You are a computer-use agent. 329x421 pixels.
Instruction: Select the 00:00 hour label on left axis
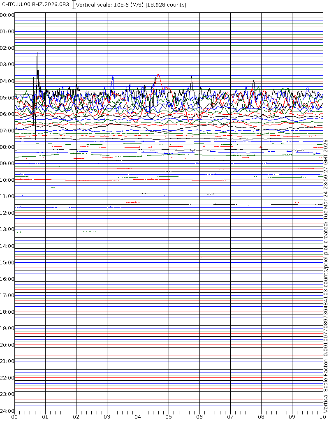[7, 15]
